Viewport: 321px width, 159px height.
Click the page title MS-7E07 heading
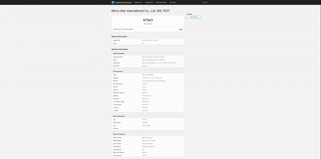pyautogui.click(x=140, y=11)
